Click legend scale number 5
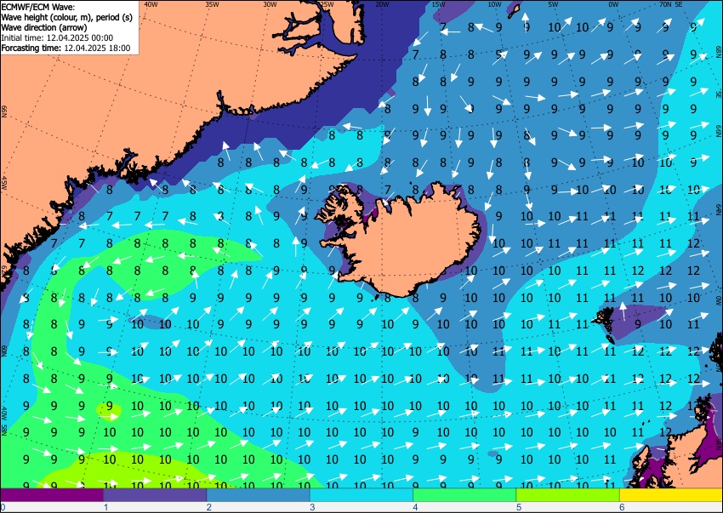723x513 pixels. 519,507
